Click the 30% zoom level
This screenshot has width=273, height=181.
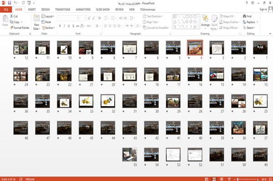click(264, 179)
